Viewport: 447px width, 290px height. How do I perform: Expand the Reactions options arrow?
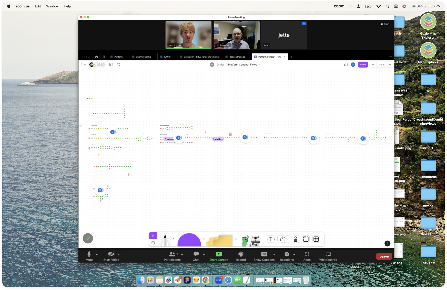294,254
